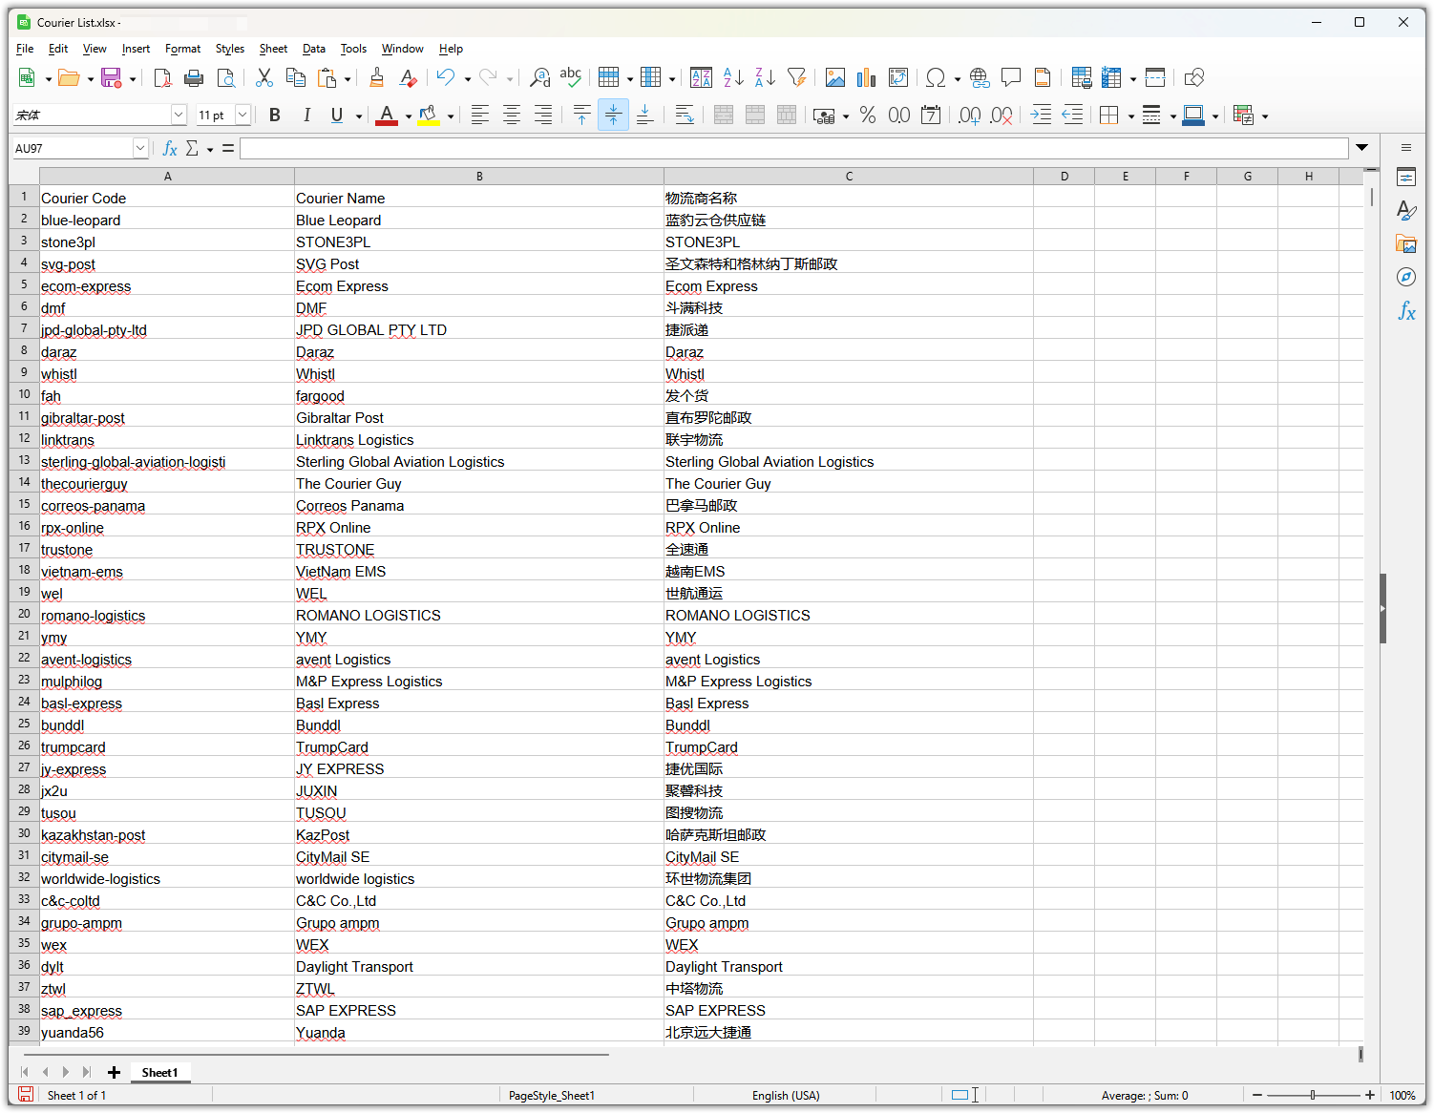
Task: Click the formula input line
Action: (x=794, y=148)
